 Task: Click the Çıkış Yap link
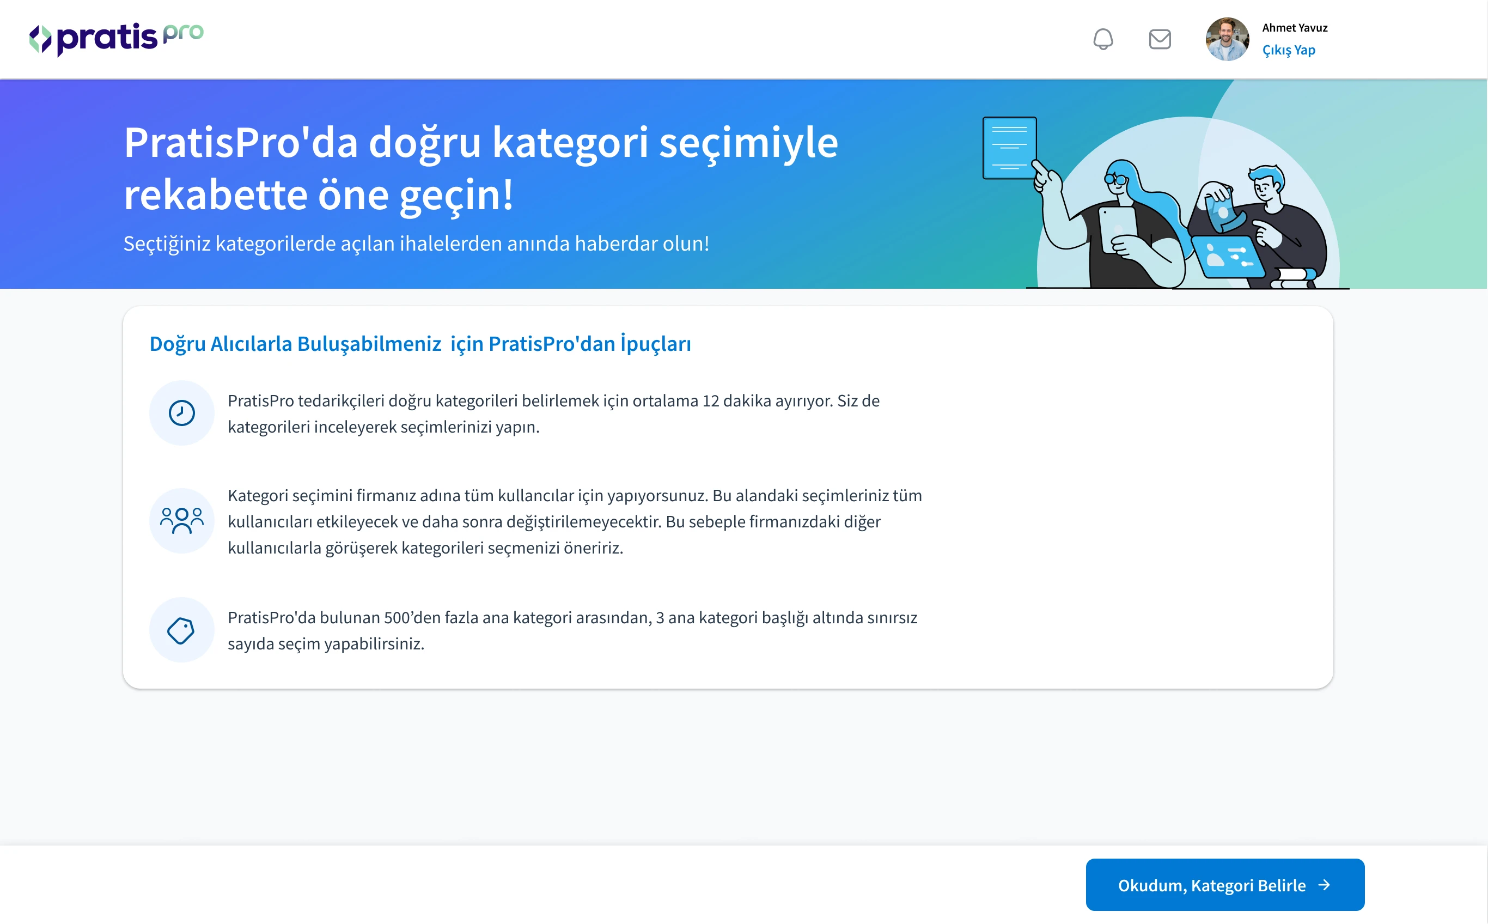pos(1288,50)
